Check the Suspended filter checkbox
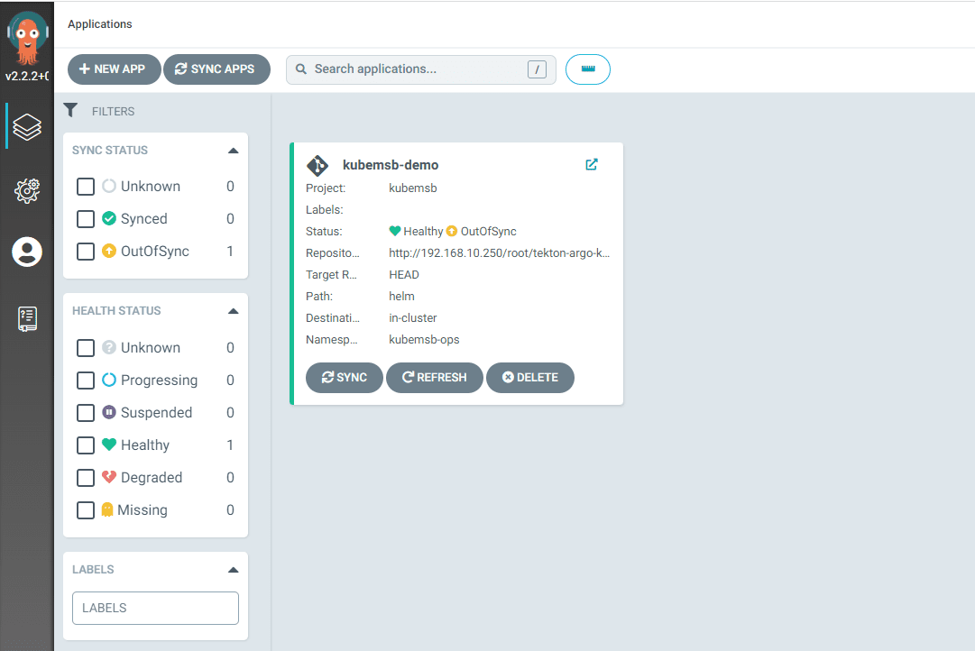The image size is (975, 651). pos(85,412)
